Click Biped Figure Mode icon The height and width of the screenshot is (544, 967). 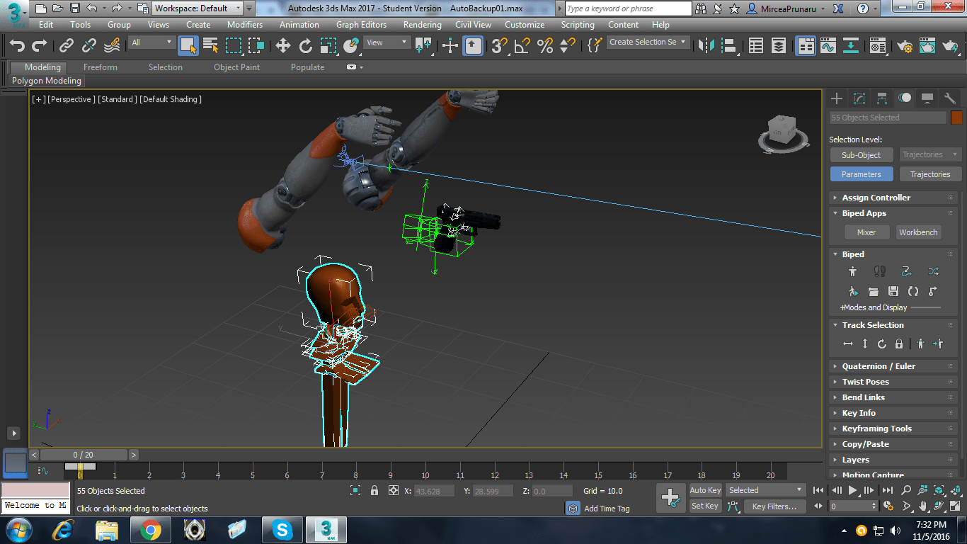[852, 271]
